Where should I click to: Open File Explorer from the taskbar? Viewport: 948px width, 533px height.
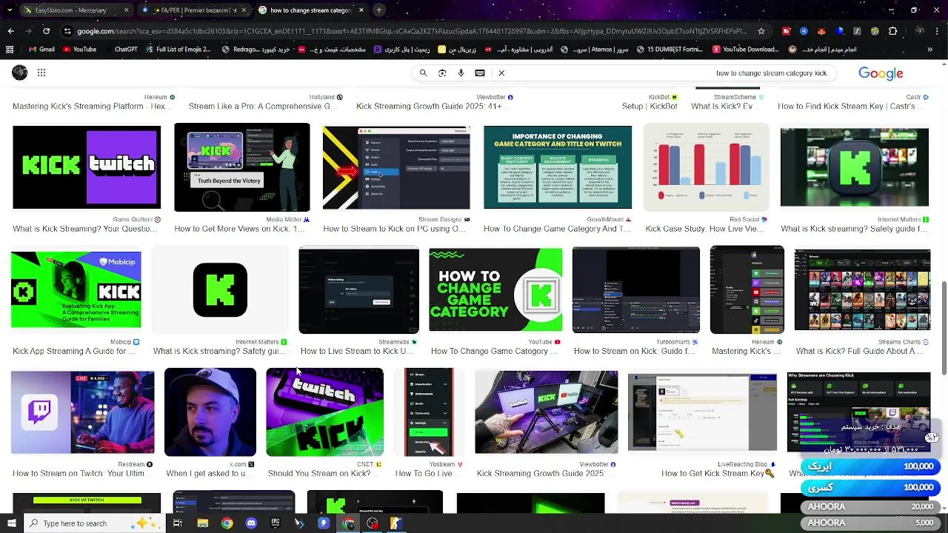tap(202, 523)
